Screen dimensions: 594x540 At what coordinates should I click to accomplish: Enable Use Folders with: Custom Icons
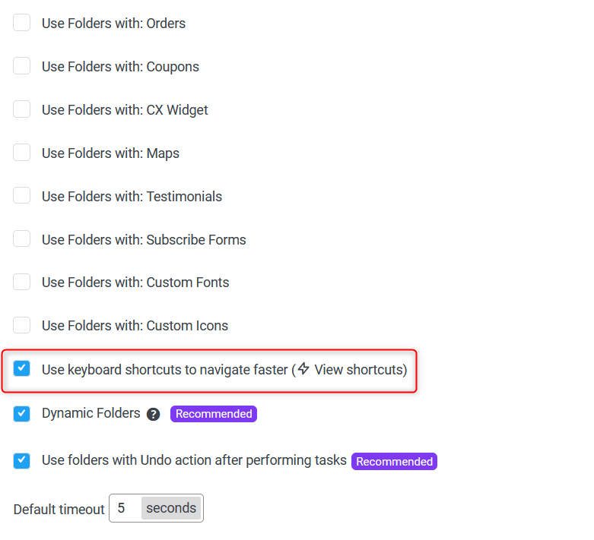click(21, 325)
